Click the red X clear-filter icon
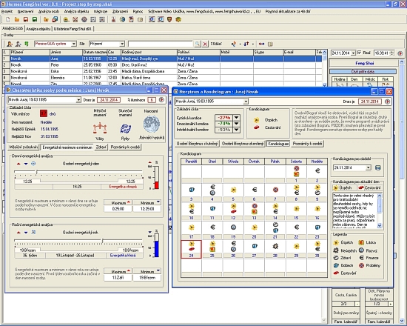This screenshot has height=326, width=407. pyautogui.click(x=205, y=44)
